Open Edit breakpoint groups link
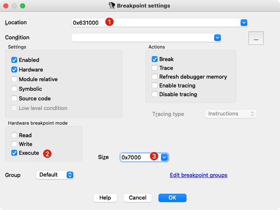Image resolution: width=280 pixels, height=210 pixels. coord(198,175)
